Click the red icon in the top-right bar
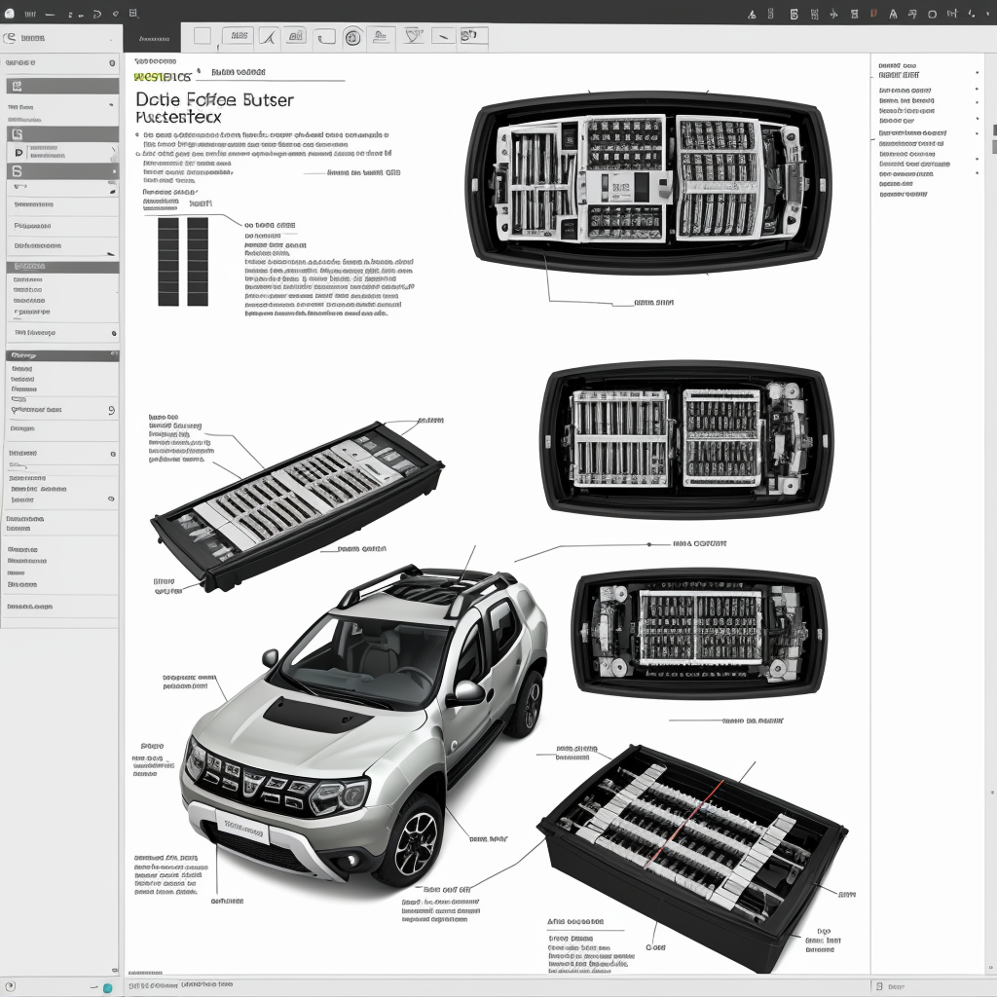997x997 pixels. [873, 14]
